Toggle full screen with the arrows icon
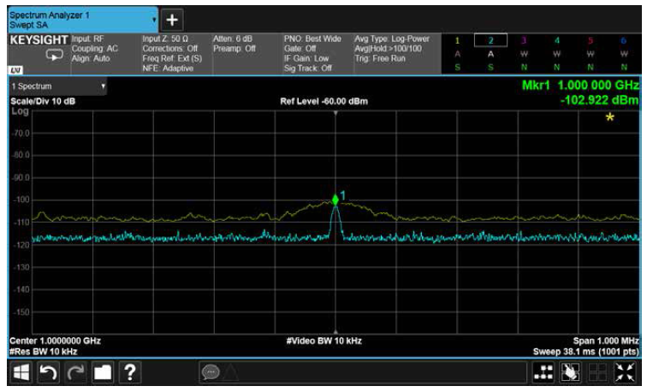The image size is (647, 392). click(x=626, y=372)
